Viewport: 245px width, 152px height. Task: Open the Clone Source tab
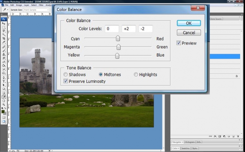click(216, 19)
